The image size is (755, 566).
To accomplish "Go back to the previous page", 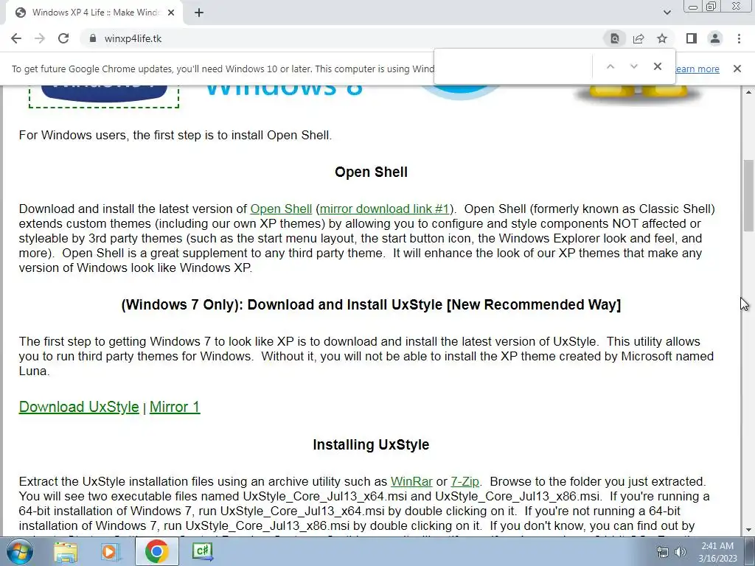I will pos(16,38).
